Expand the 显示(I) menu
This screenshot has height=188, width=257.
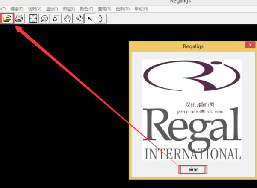pyautogui.click(x=52, y=9)
